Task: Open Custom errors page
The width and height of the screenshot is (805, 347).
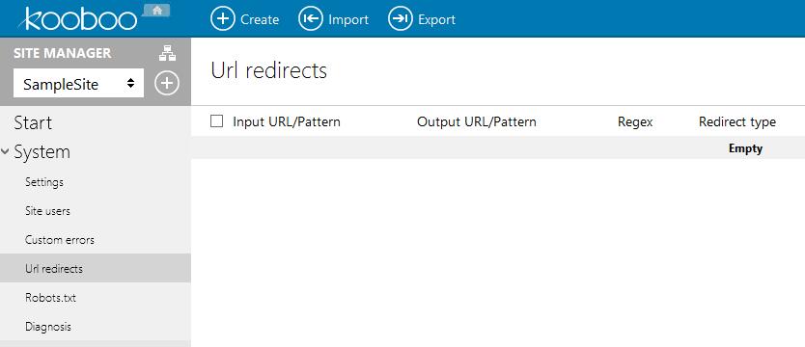Action: click(x=60, y=240)
